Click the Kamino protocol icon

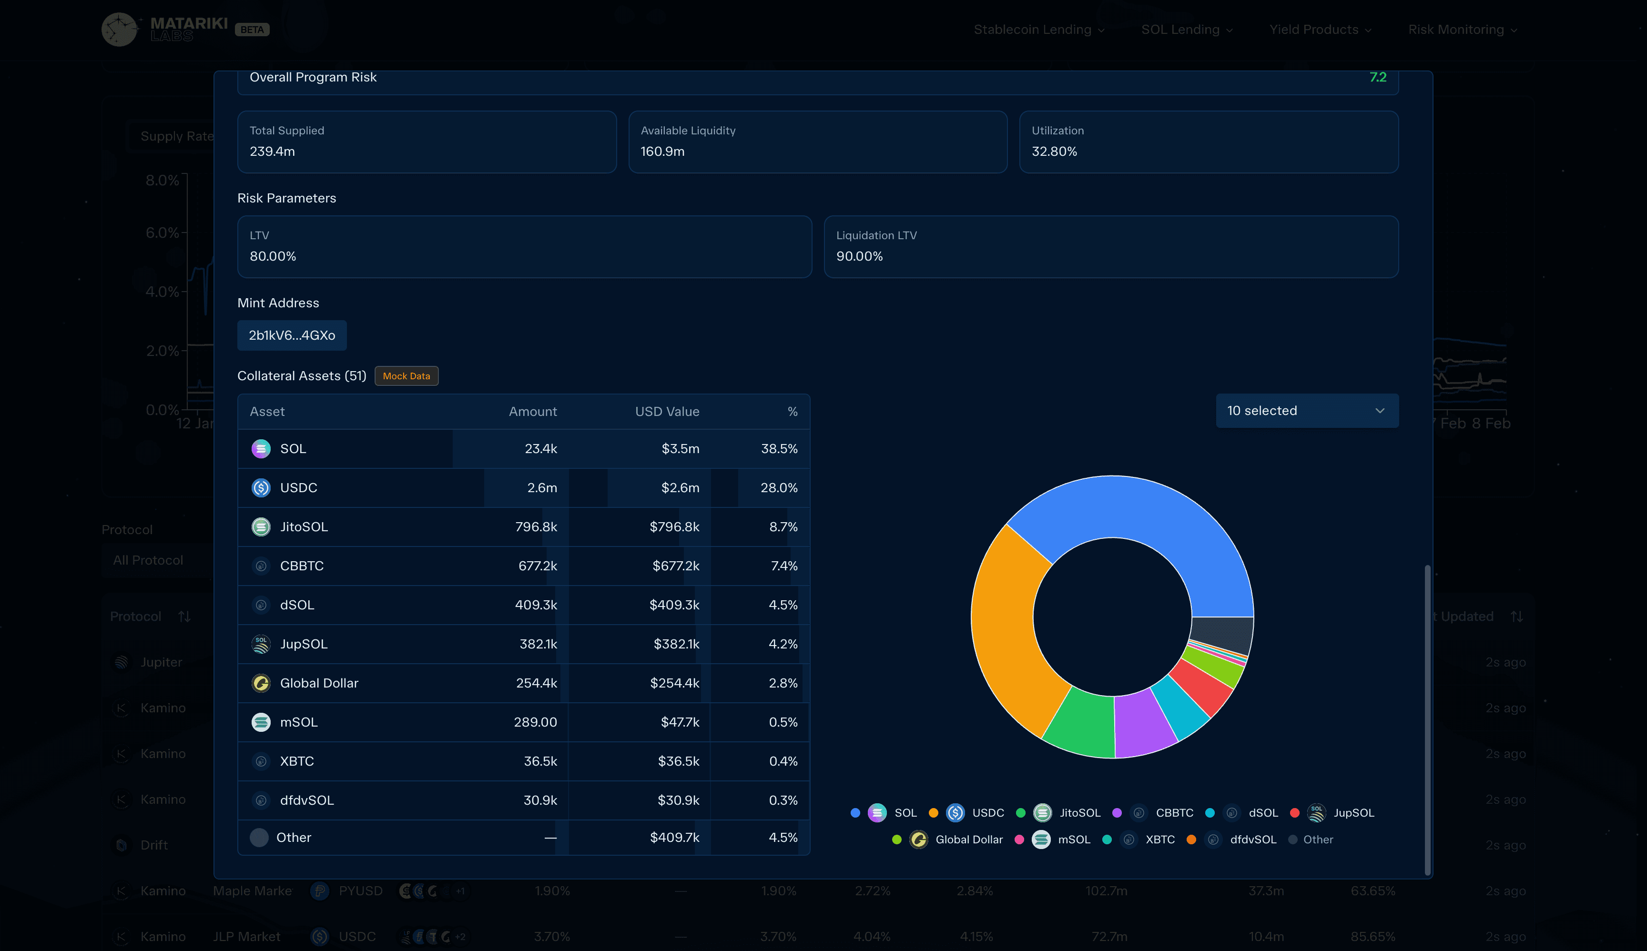[121, 708]
